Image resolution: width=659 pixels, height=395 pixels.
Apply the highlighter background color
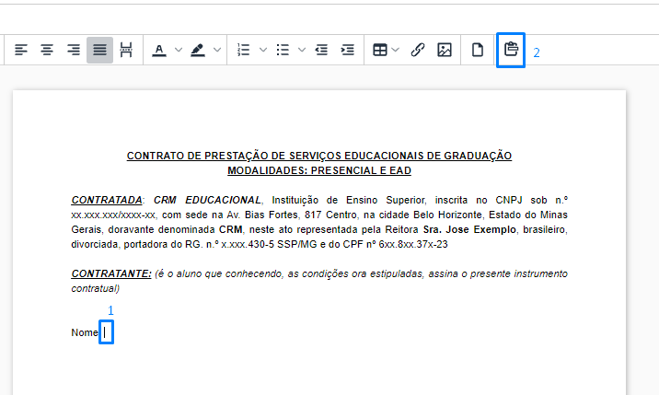pos(198,50)
